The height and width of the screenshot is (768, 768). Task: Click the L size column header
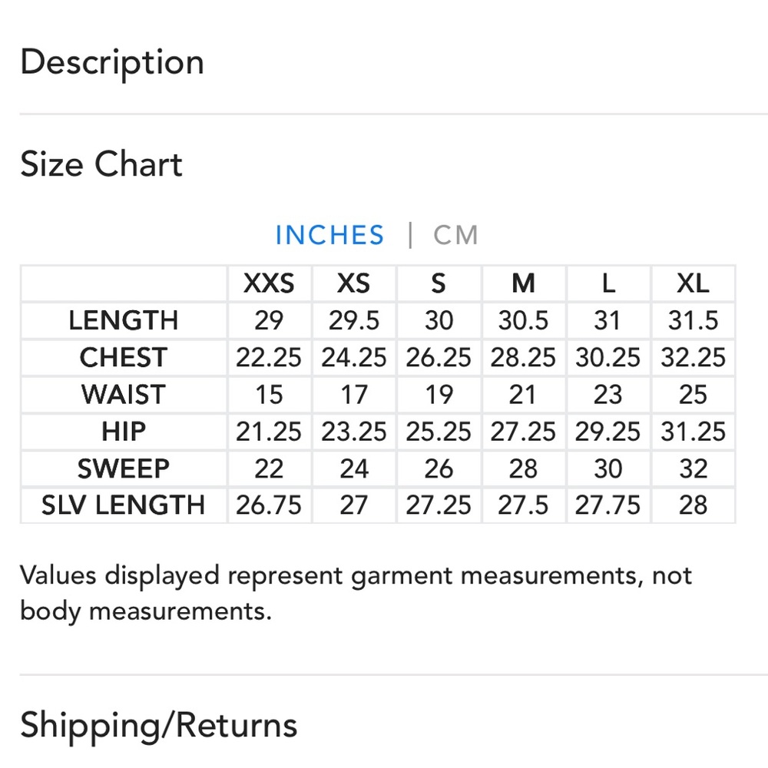point(608,283)
